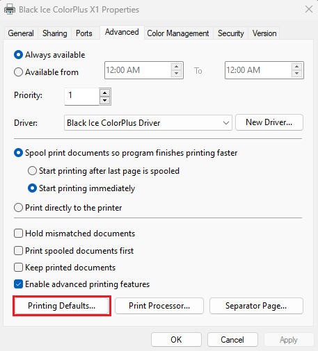Open the Separator Page dialog
The width and height of the screenshot is (318, 351).
[256, 306]
